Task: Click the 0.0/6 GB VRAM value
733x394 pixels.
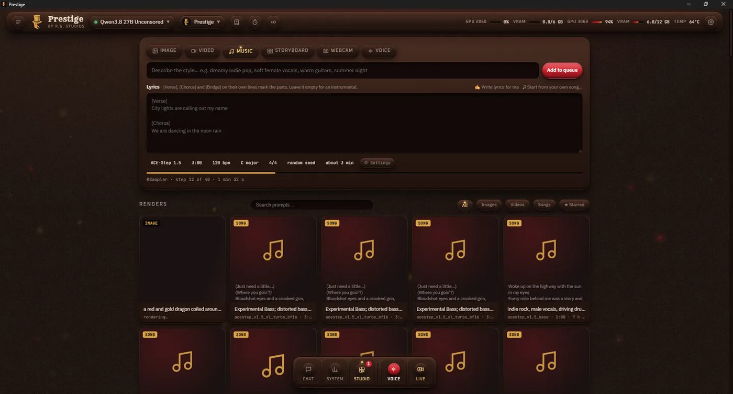Action: pos(552,22)
